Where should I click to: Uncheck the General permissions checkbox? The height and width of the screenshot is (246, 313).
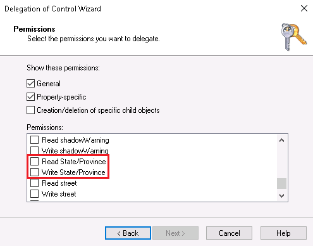point(31,84)
